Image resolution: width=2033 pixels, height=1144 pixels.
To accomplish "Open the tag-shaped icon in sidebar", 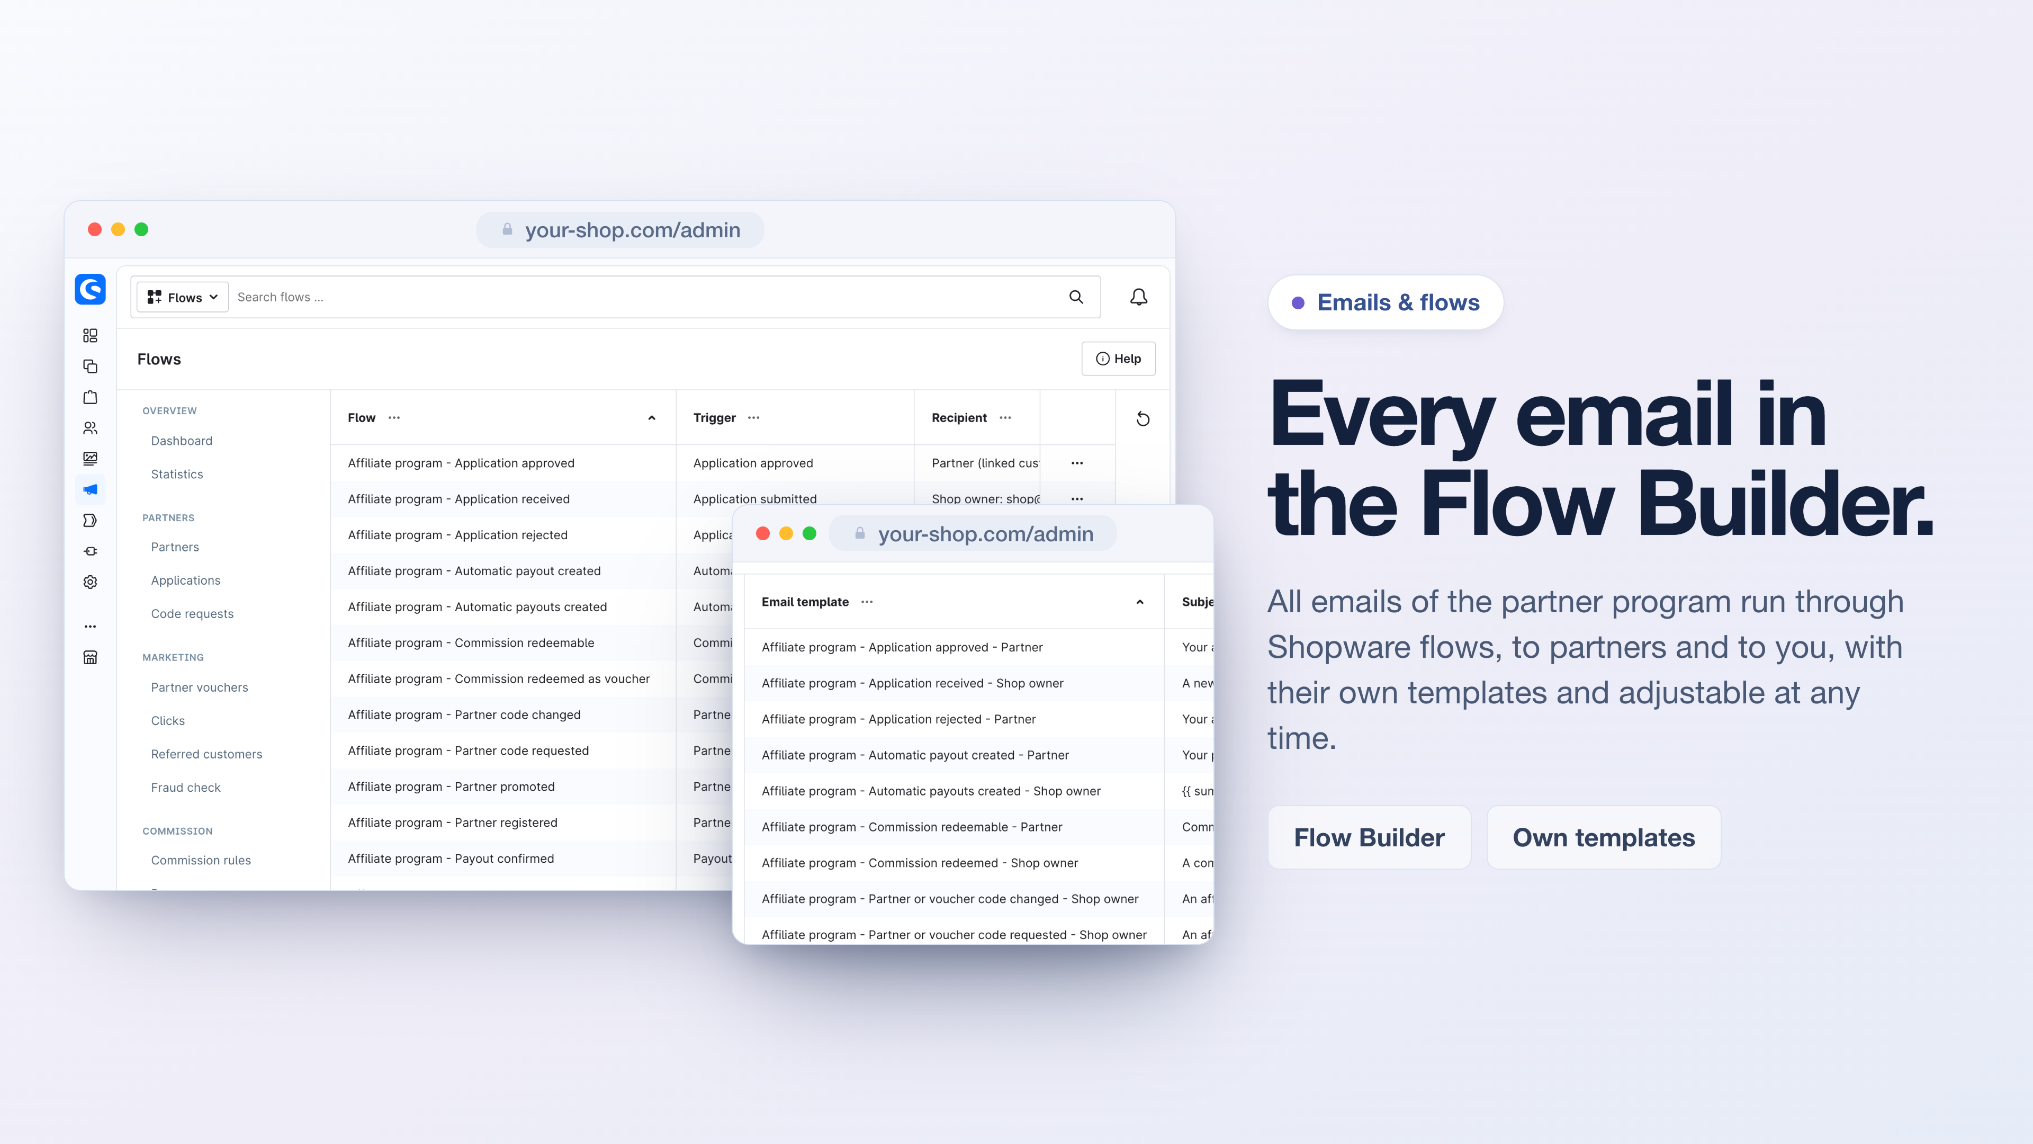I will (x=90, y=520).
